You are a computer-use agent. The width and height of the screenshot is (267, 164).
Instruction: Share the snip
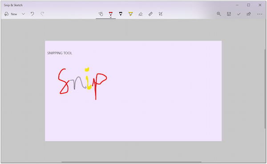(x=249, y=14)
